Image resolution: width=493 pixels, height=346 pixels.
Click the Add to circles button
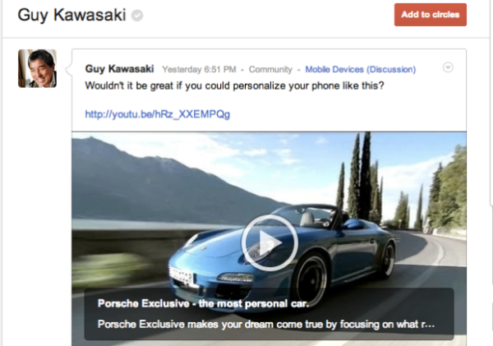click(430, 15)
